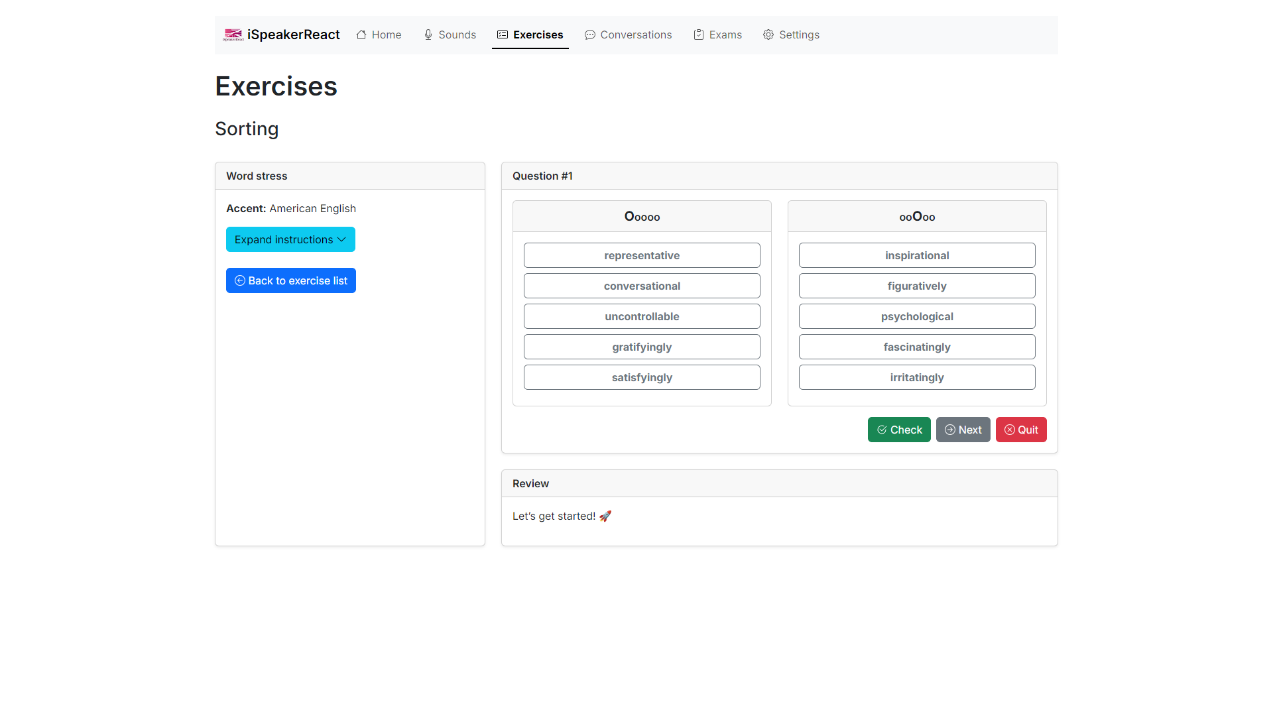Select the word 'satisfyingly'
The height and width of the screenshot is (716, 1273).
pyautogui.click(x=642, y=377)
